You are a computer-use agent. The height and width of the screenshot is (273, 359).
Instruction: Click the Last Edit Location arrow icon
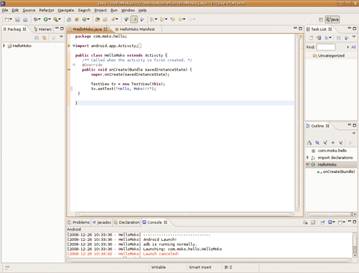pyautogui.click(x=173, y=20)
